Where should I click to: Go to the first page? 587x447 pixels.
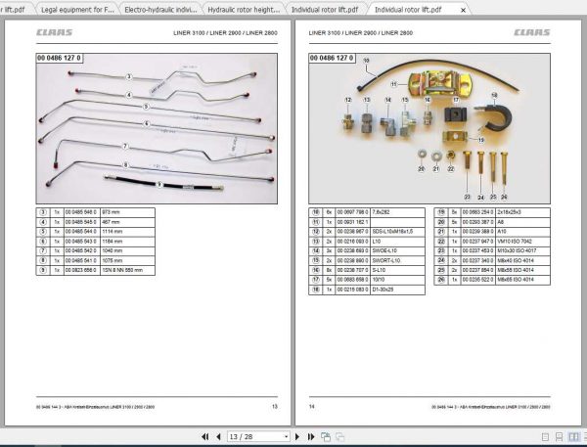tap(205, 436)
